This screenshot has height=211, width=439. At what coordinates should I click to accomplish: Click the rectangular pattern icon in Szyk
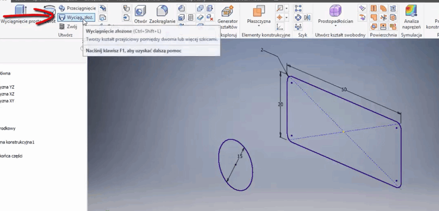click(x=298, y=8)
